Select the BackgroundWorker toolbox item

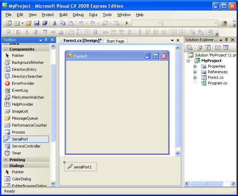26,62
